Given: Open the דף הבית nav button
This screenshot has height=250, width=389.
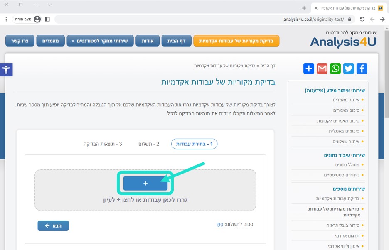Looking at the screenshot, I should [x=176, y=41].
